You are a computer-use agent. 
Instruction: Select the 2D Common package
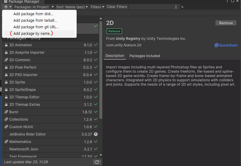tap(50, 60)
